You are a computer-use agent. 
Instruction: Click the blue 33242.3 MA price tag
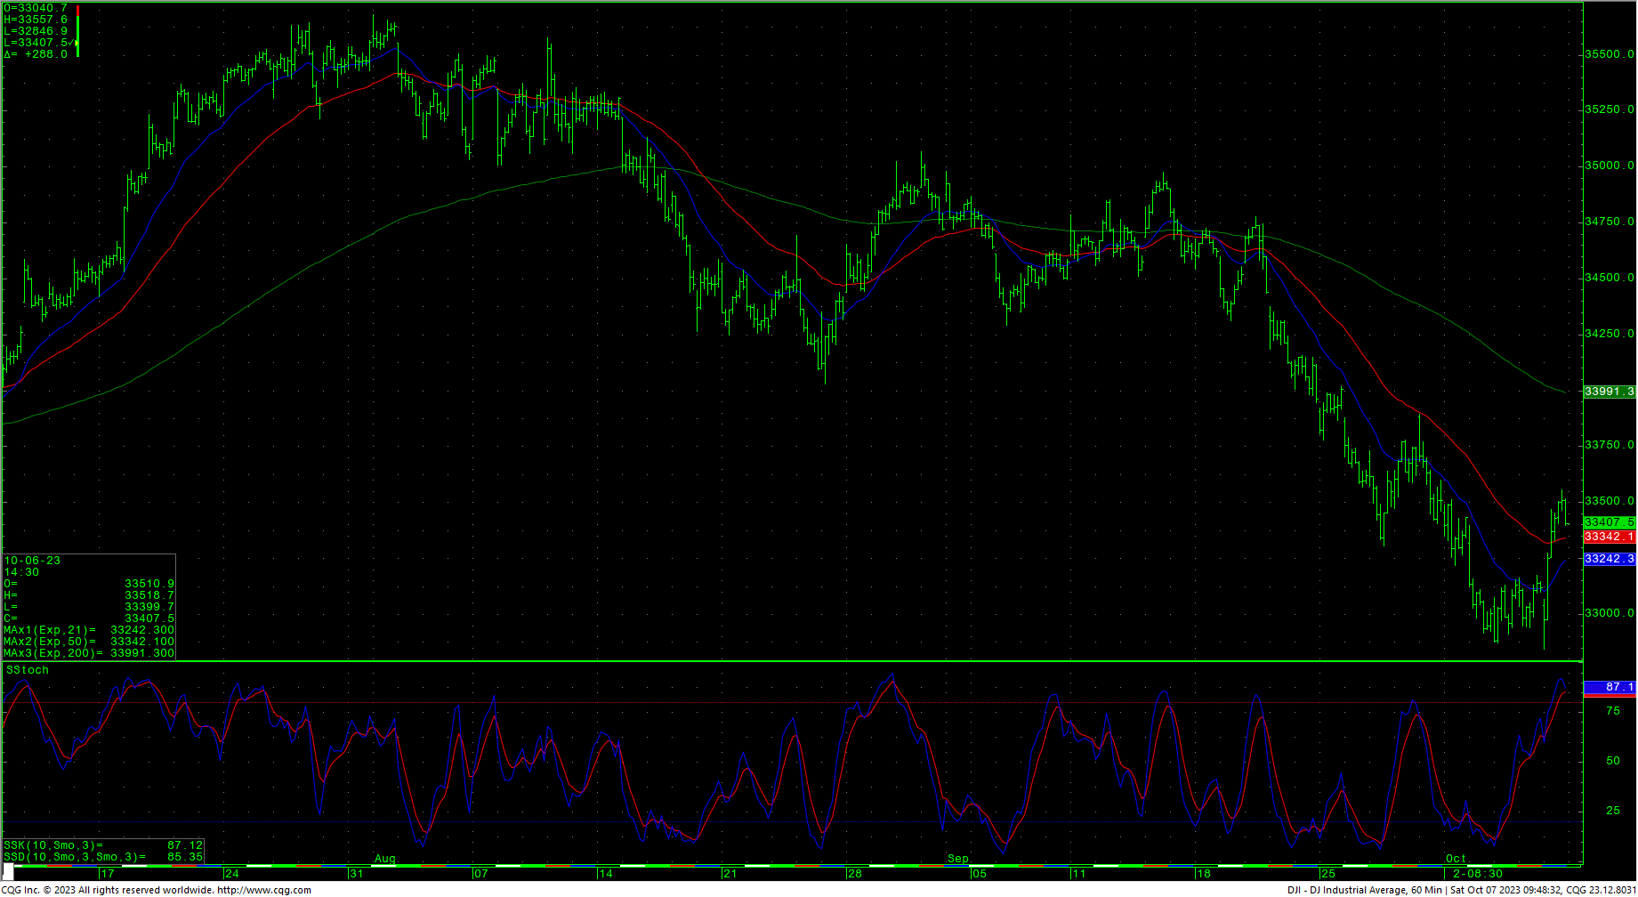pyautogui.click(x=1609, y=559)
